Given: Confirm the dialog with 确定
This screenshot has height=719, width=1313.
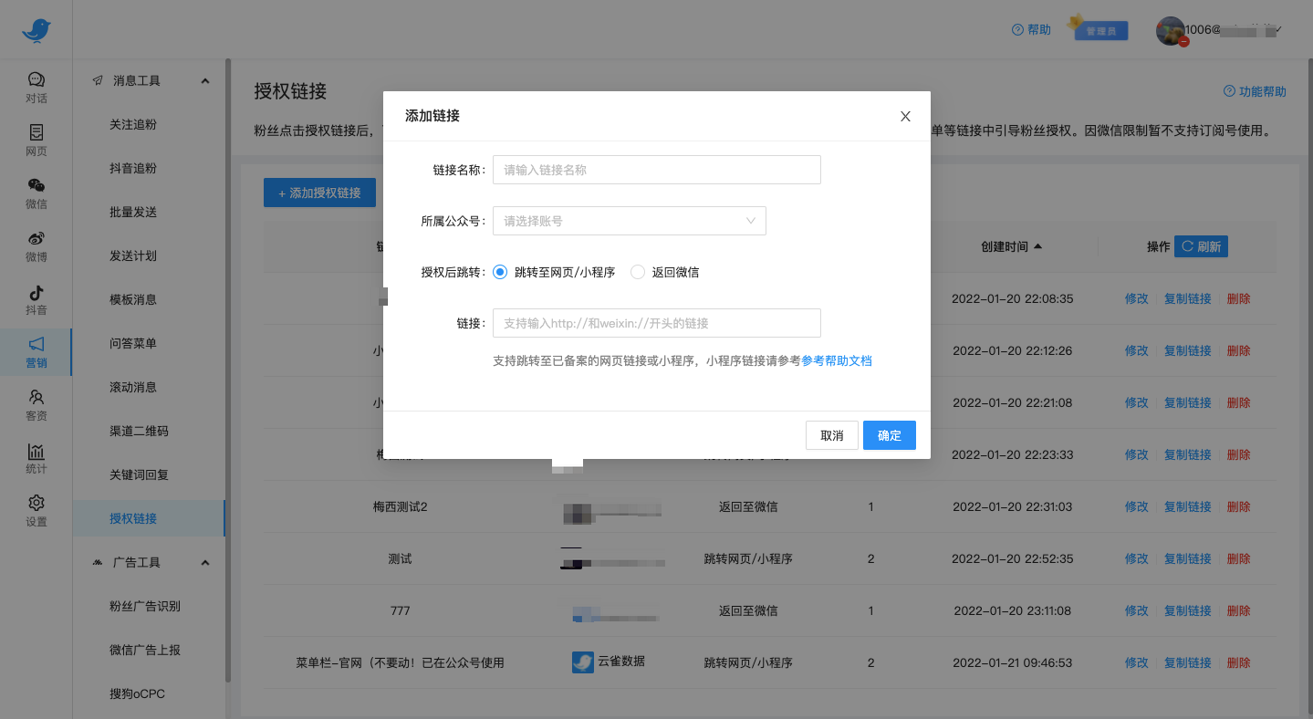Looking at the screenshot, I should pyautogui.click(x=889, y=435).
